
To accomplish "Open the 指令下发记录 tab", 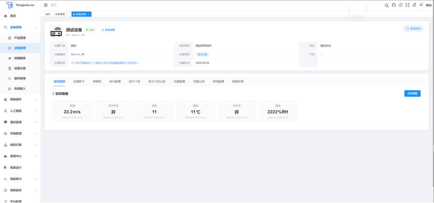I will (x=157, y=81).
